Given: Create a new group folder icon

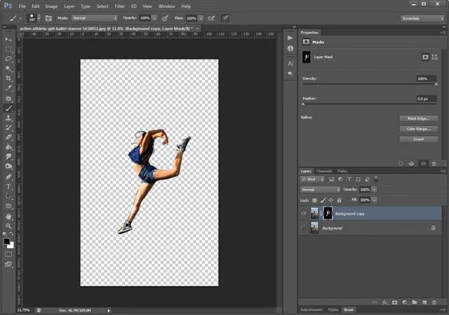Looking at the screenshot, I should 415,302.
